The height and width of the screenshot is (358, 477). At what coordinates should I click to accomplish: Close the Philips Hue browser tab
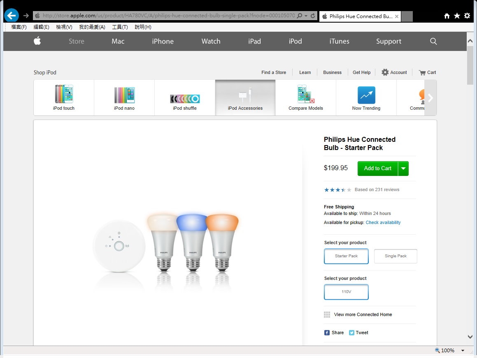click(x=397, y=16)
